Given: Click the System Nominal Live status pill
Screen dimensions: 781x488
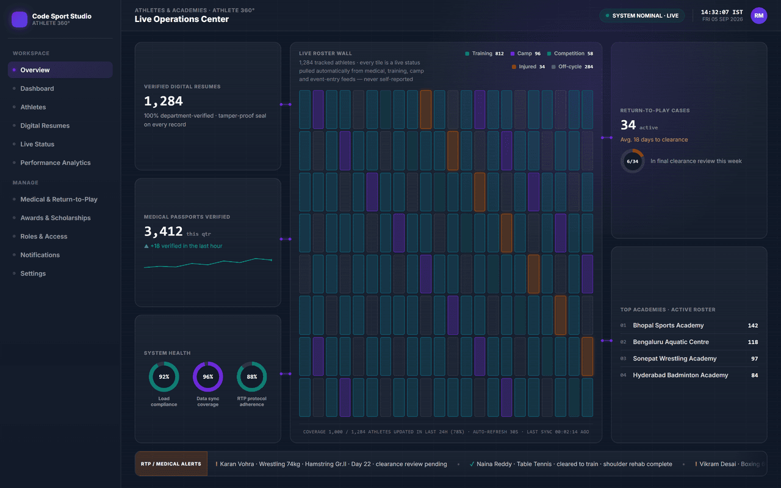Looking at the screenshot, I should pyautogui.click(x=642, y=16).
